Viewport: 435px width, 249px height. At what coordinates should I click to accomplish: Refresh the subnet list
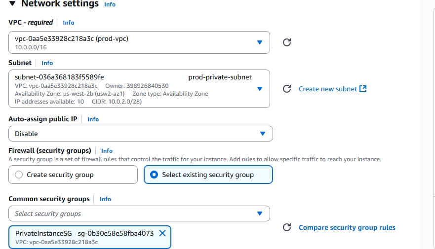pyautogui.click(x=286, y=89)
